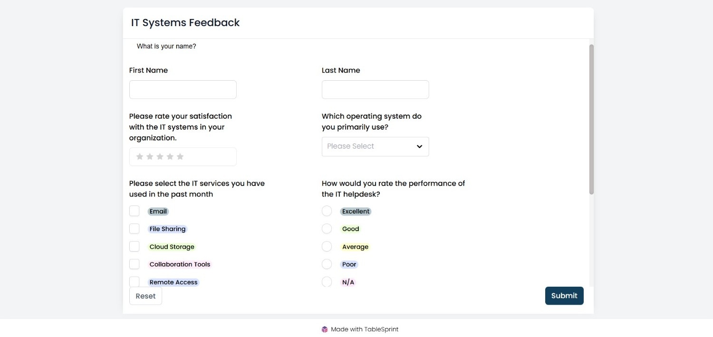Pick Average for helpdesk performance

click(x=327, y=246)
